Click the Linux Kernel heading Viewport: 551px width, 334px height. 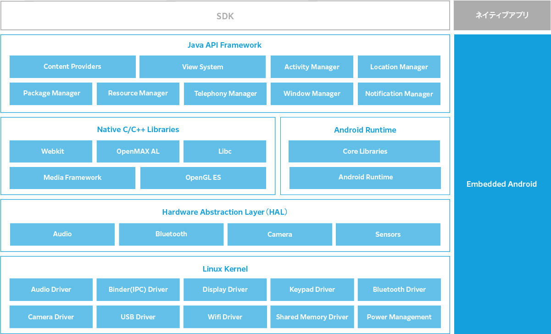(x=225, y=269)
